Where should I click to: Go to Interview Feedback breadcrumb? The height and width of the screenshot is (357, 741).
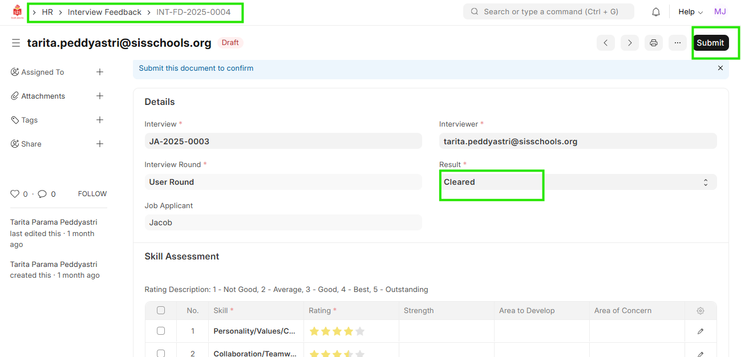click(104, 12)
